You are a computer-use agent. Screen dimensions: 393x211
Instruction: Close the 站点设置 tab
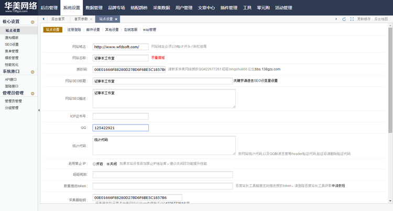click(116, 19)
